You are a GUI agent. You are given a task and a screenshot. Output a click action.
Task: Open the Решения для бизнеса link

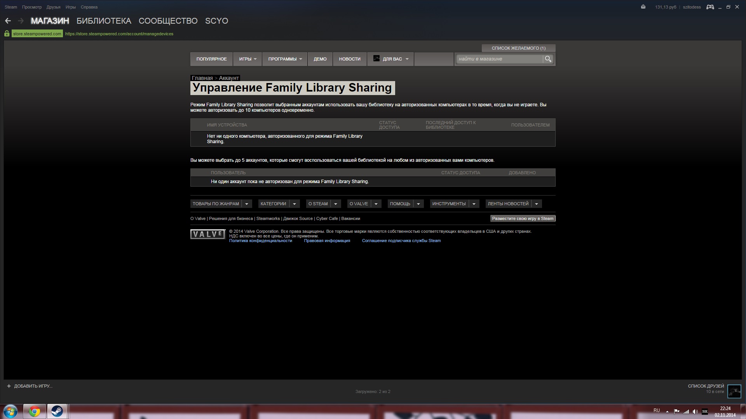[231, 218]
